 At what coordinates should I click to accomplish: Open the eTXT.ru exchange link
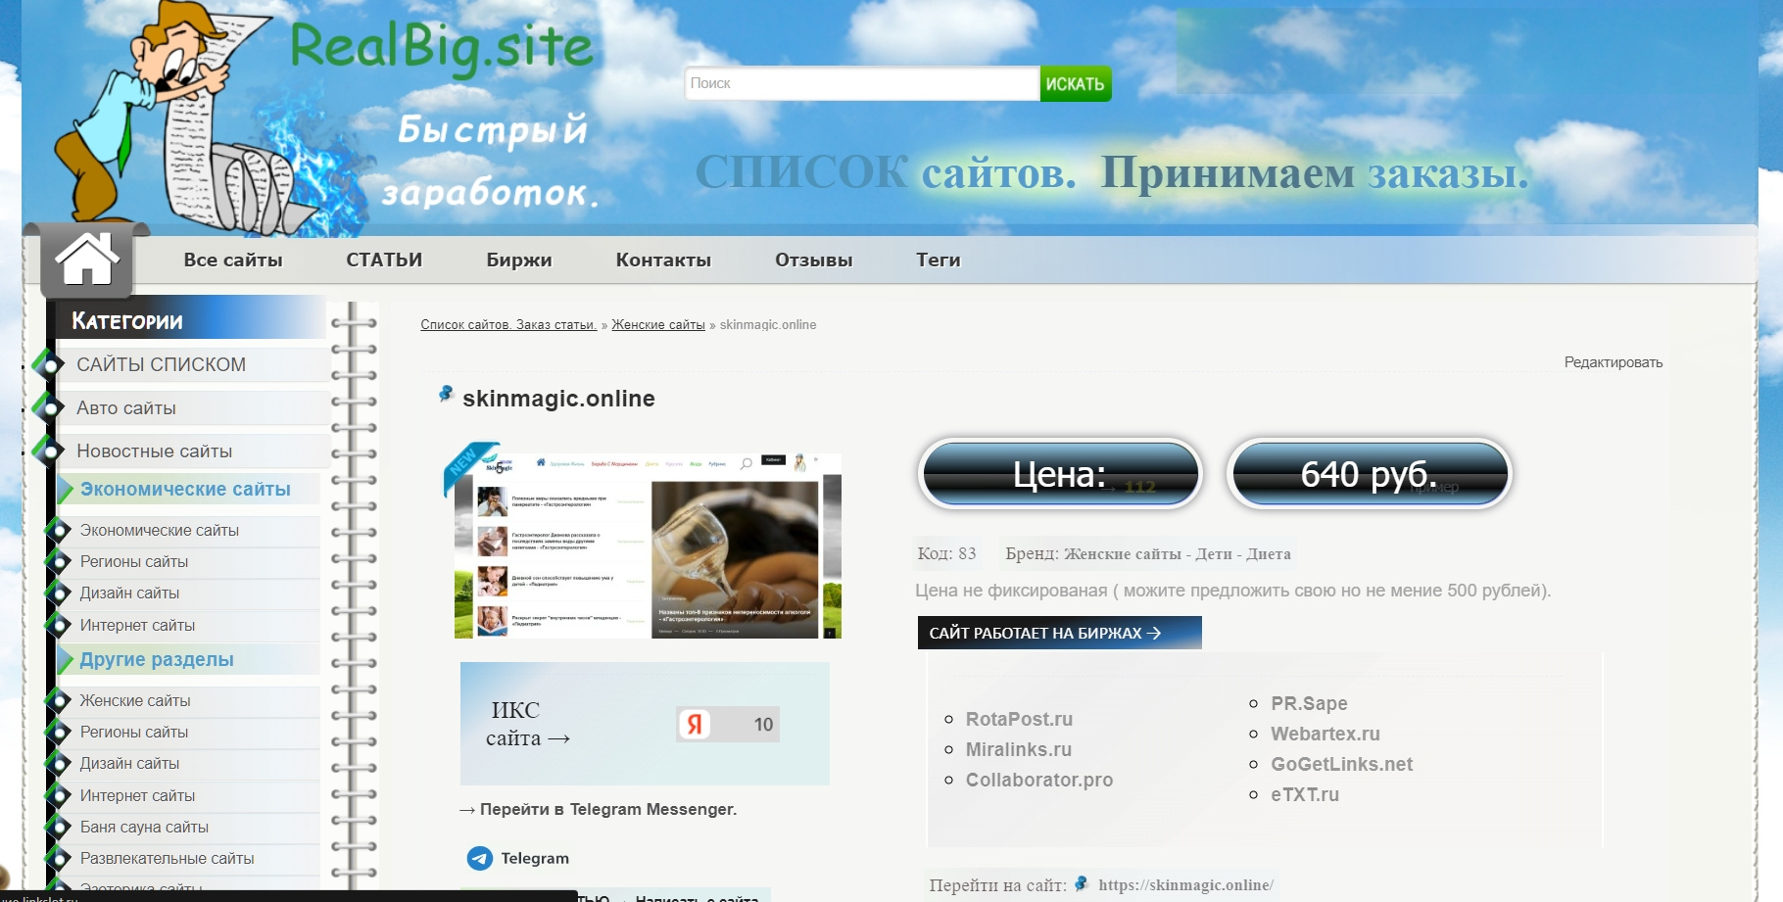pos(1305,795)
